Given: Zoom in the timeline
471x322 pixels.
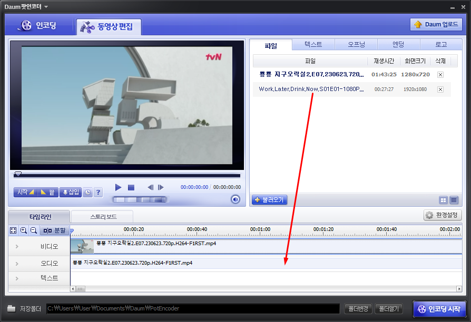Looking at the screenshot, I should point(23,230).
